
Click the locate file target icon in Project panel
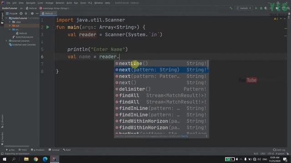click(21, 14)
